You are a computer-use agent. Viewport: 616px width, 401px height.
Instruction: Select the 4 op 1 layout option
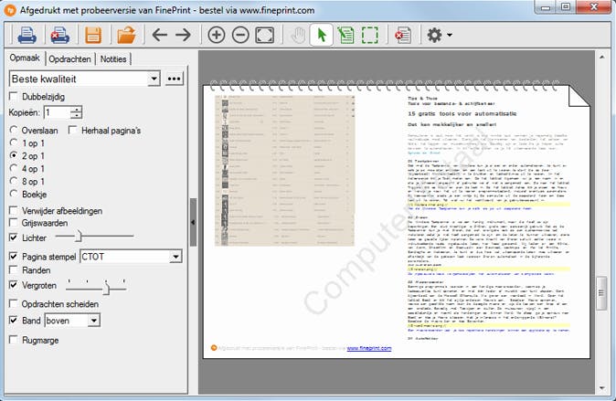[x=14, y=168]
